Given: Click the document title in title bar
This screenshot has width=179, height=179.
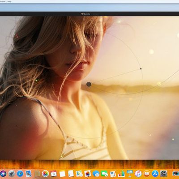Looking at the screenshot, I should pos(87,14).
